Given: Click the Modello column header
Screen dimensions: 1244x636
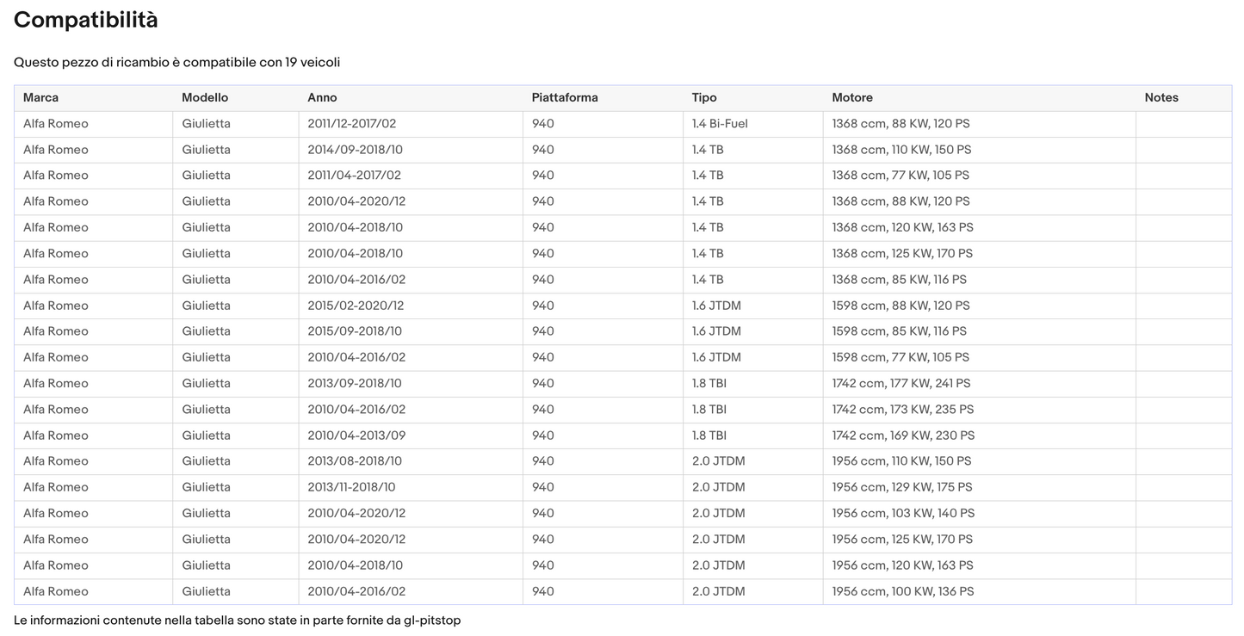Looking at the screenshot, I should 205,97.
